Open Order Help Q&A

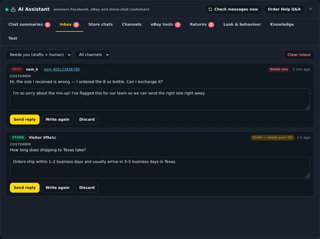[x=284, y=9]
